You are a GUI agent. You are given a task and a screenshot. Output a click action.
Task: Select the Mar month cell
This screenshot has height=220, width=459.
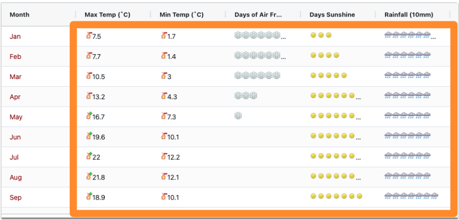point(16,77)
